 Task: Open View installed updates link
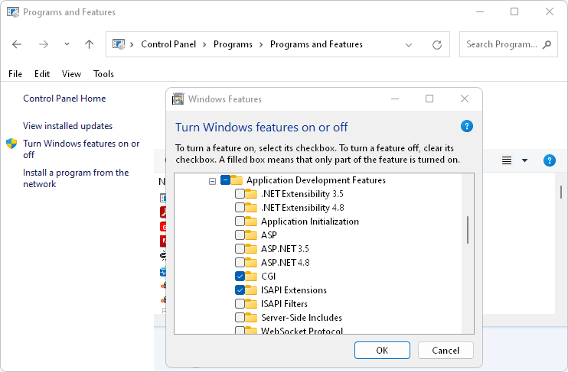point(67,126)
